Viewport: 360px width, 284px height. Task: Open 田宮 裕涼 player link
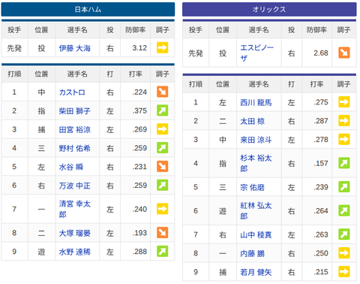coord(74,130)
